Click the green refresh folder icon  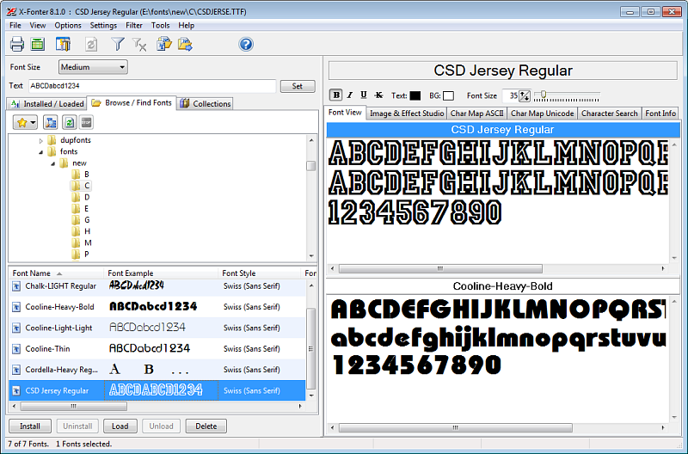pyautogui.click(x=69, y=122)
